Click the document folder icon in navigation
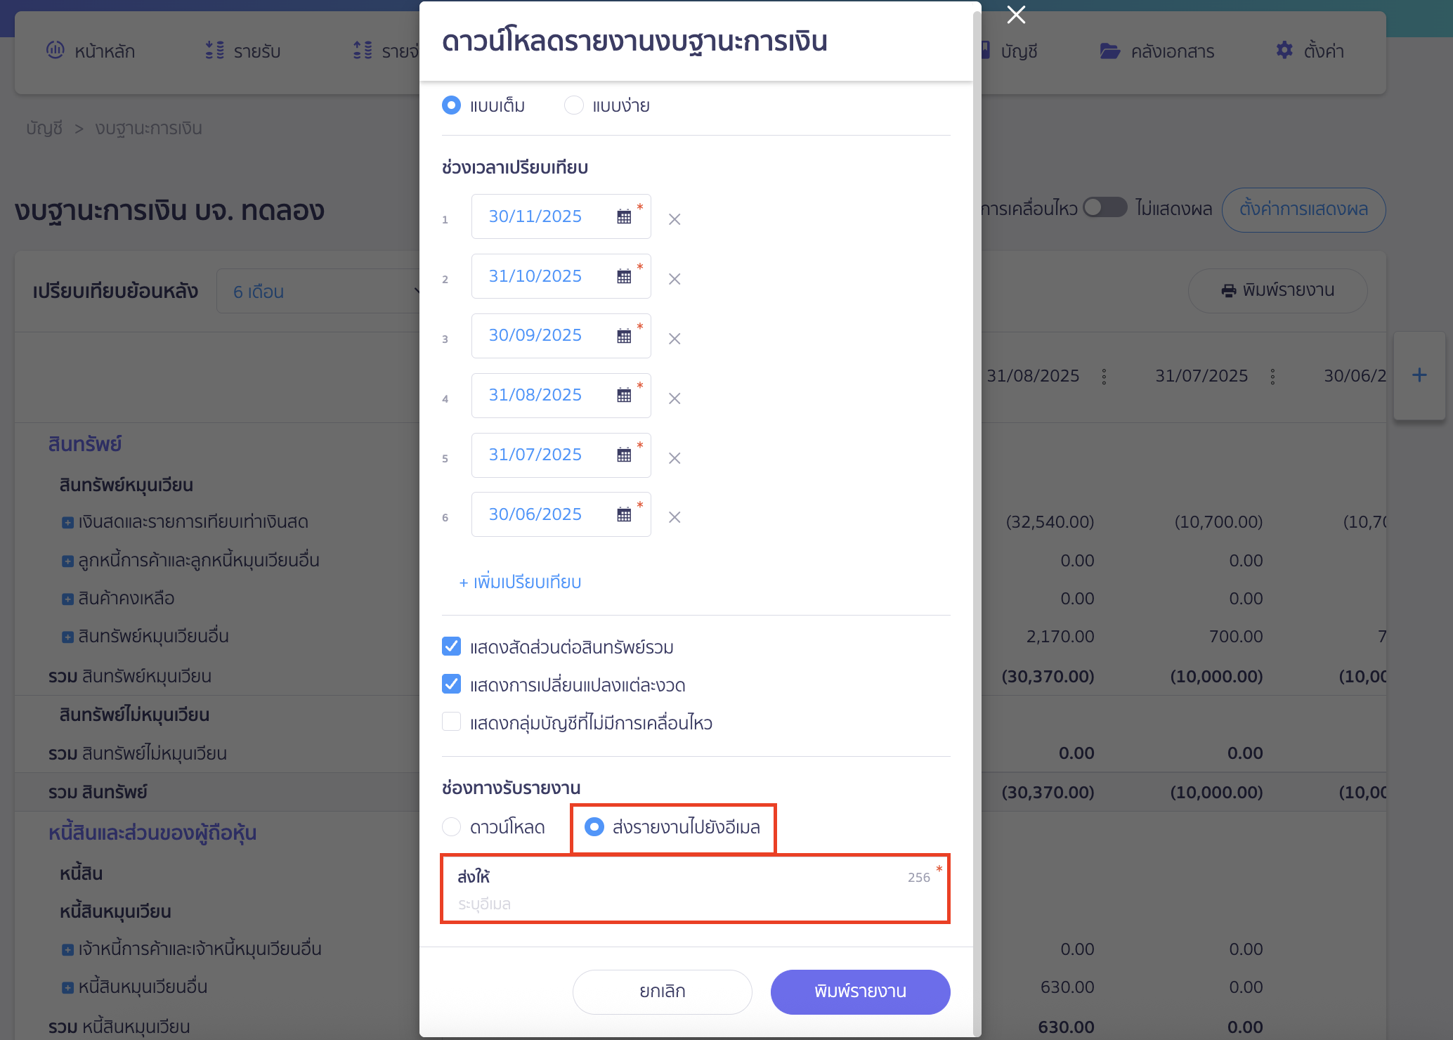 point(1110,51)
